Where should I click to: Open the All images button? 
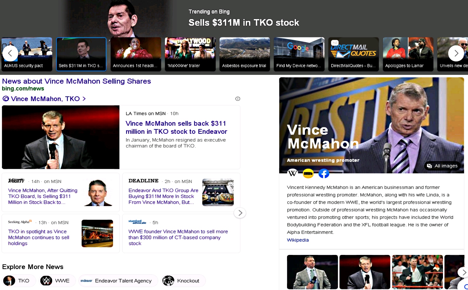(x=442, y=166)
